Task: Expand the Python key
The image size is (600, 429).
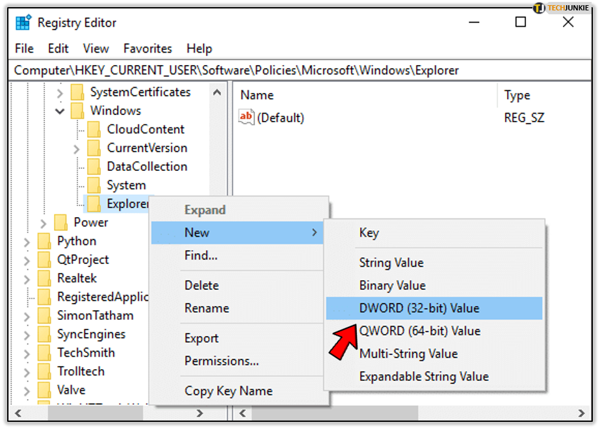Action: 27,242
